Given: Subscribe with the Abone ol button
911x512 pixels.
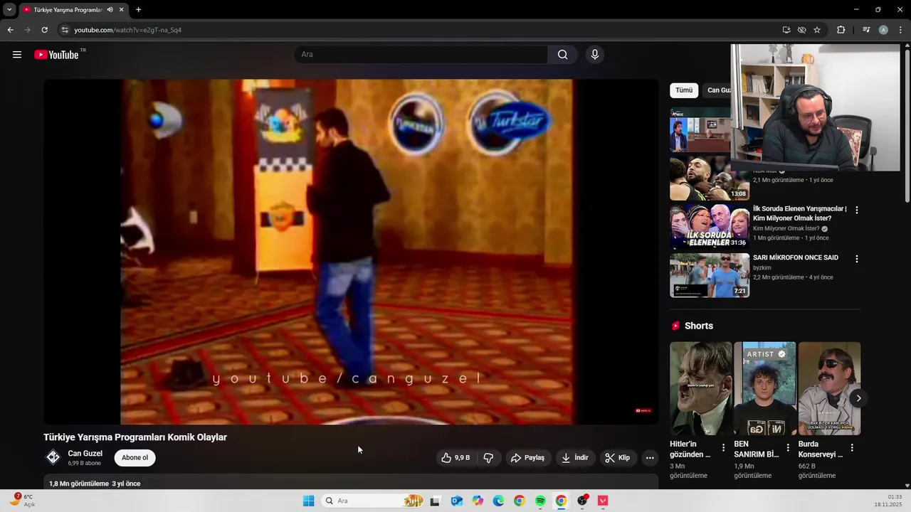Looking at the screenshot, I should 135,458.
